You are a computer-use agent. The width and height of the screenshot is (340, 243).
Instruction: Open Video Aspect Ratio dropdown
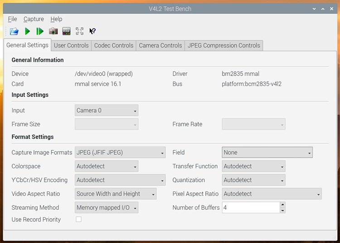116,194
